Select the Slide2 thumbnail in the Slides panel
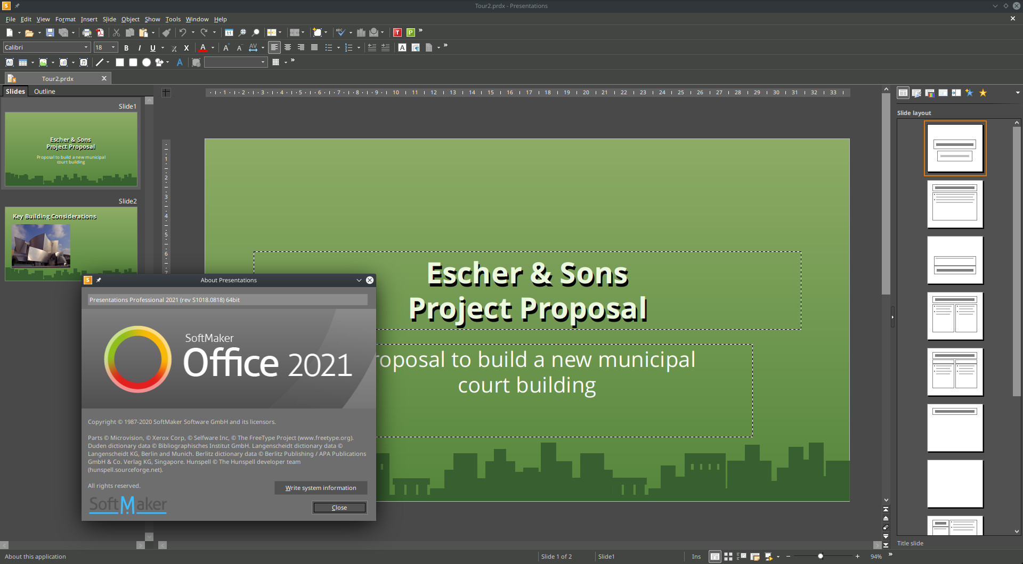This screenshot has height=564, width=1023. point(71,243)
